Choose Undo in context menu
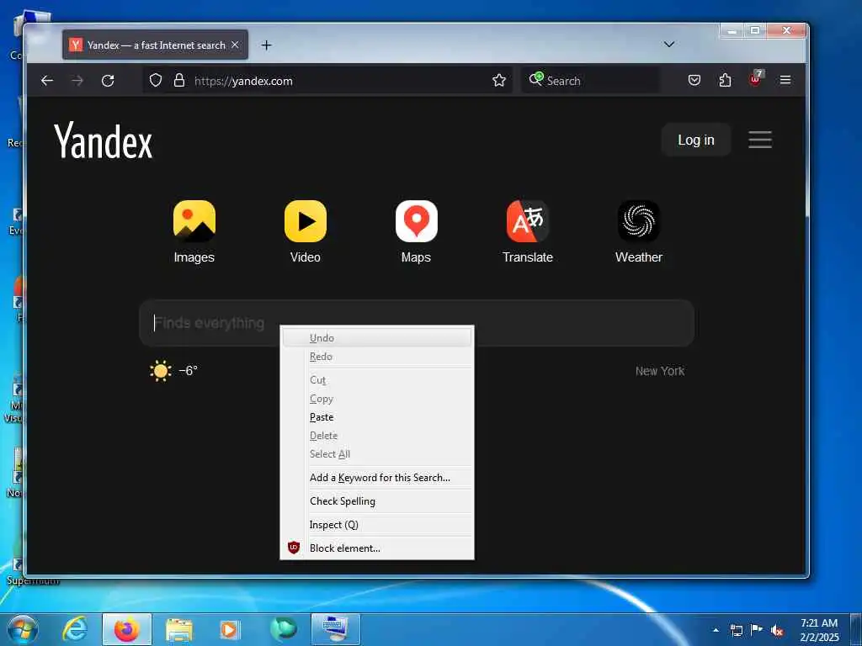 (377, 338)
